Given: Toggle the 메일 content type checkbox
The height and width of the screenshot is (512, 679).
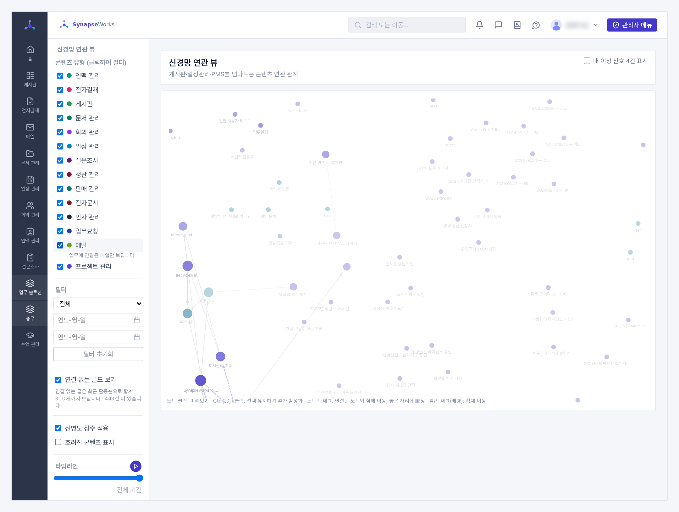Looking at the screenshot, I should [60, 245].
